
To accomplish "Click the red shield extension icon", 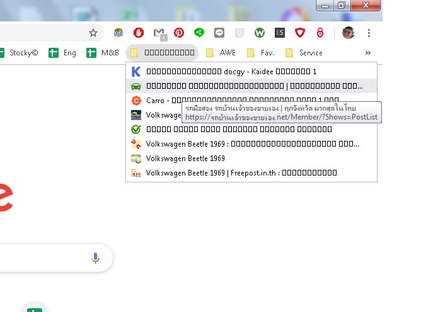I will click(299, 33).
